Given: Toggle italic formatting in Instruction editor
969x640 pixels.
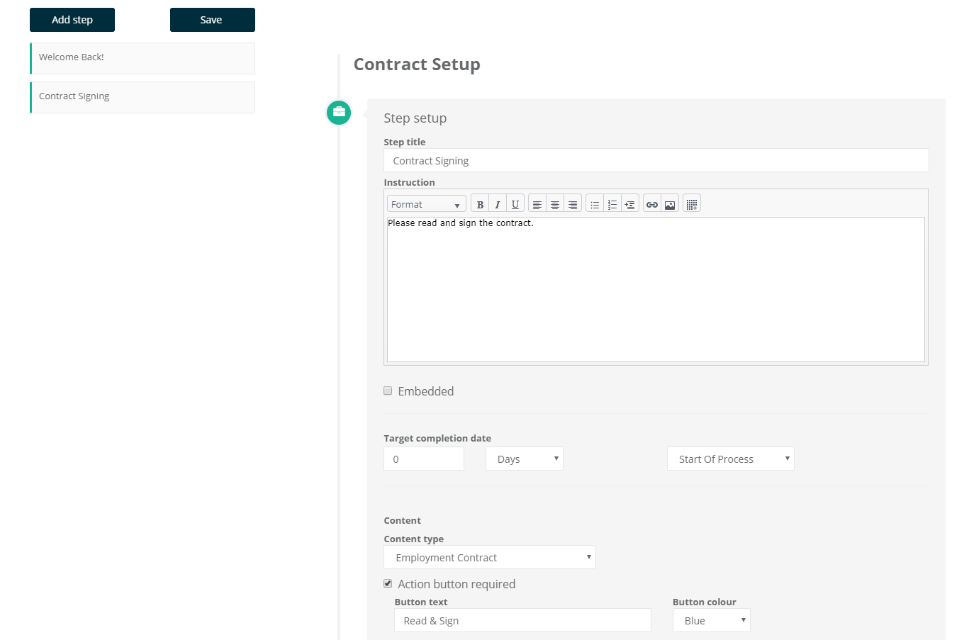Looking at the screenshot, I should [498, 204].
